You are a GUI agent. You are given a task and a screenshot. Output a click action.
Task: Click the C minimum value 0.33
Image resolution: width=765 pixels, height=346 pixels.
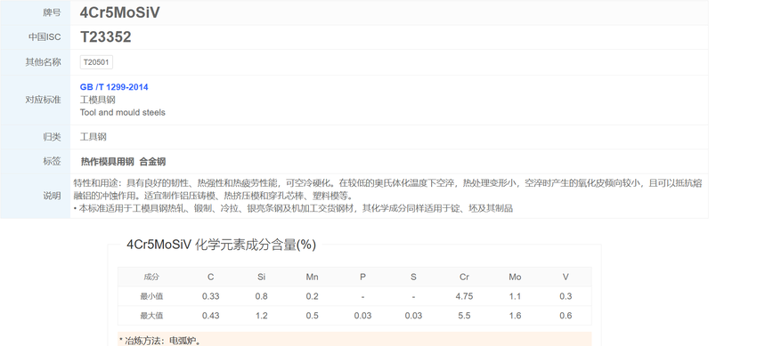(211, 296)
